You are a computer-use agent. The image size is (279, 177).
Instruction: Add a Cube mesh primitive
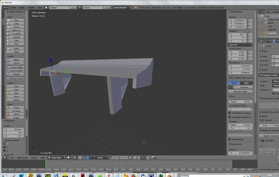point(16,24)
